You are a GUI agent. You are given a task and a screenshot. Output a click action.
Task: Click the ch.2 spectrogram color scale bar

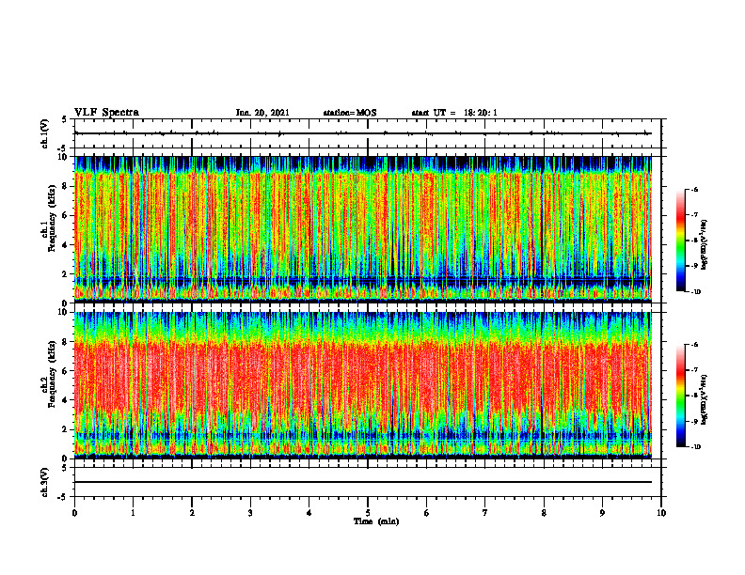(x=680, y=396)
